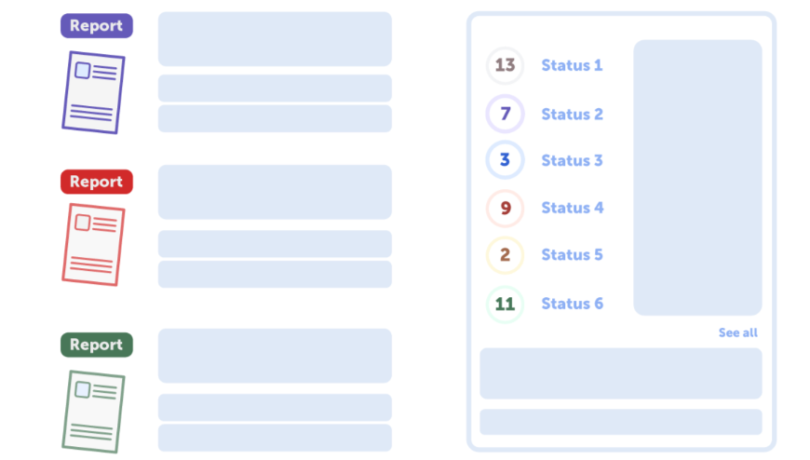The height and width of the screenshot is (460, 810).
Task: Click the blue circle badge showing 3
Action: point(505,160)
